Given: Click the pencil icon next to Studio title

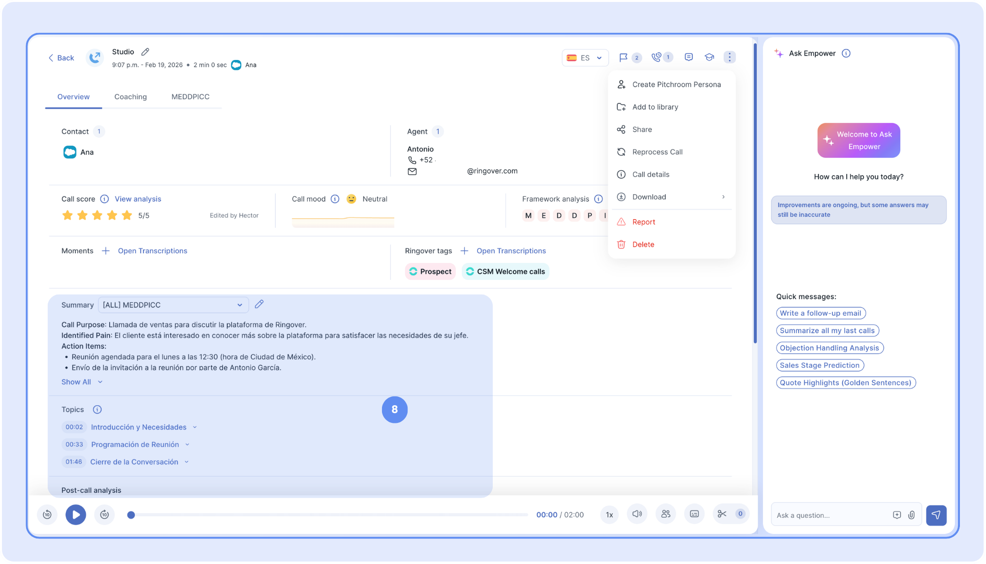Looking at the screenshot, I should click(x=145, y=52).
